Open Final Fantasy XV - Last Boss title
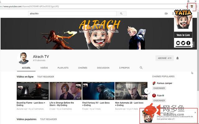This screenshot has width=199, height=124. click(96, 104)
